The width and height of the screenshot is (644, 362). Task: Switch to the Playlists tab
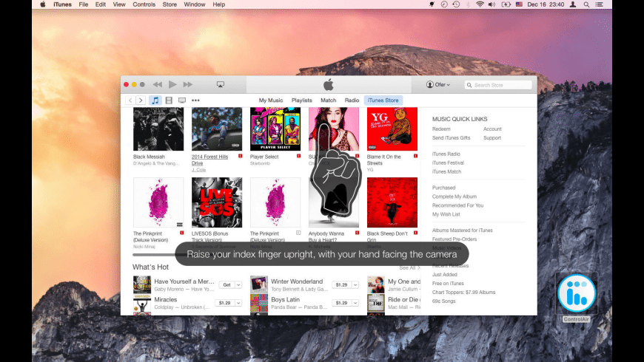tap(301, 100)
